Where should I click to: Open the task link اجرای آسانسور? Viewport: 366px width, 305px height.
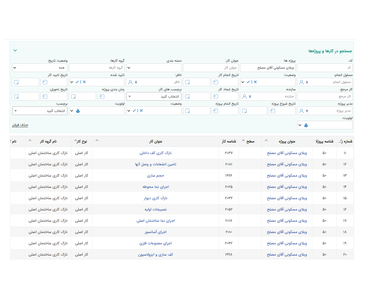(156, 232)
